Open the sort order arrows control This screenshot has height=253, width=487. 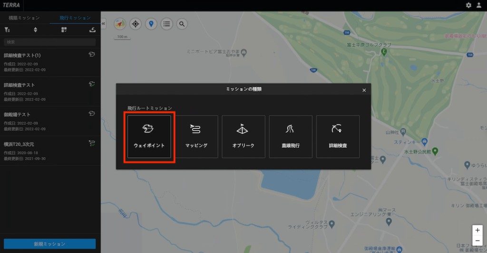[35, 30]
